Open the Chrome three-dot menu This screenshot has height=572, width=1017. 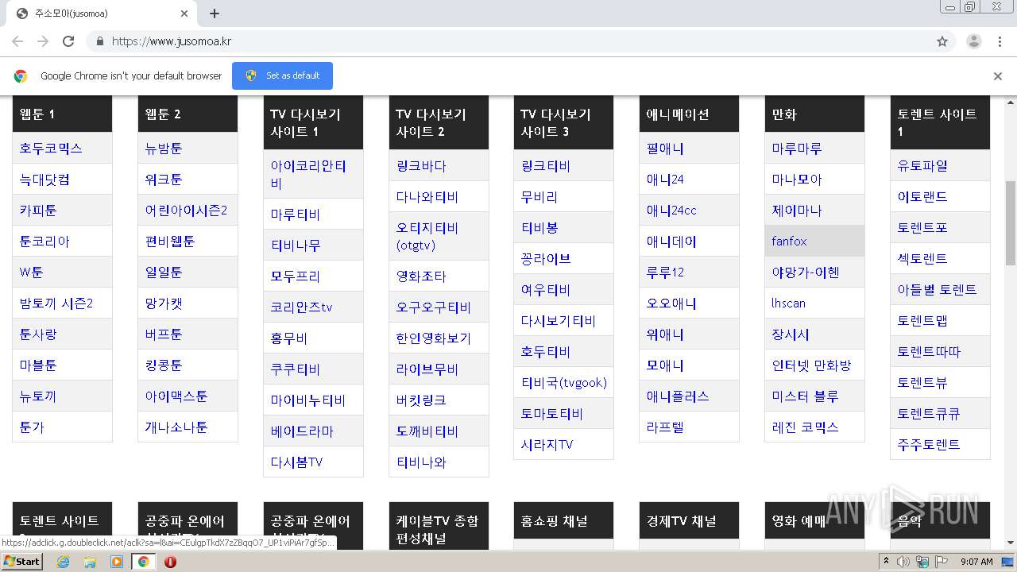tap(1000, 41)
